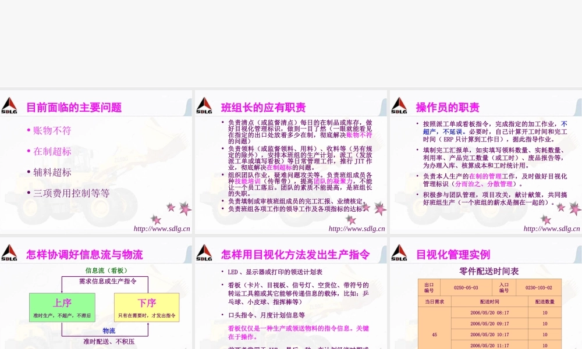Screen dimensions: 582x349
Task: Click the pink phrase 分而治之、分散管理
Action: click(484, 184)
